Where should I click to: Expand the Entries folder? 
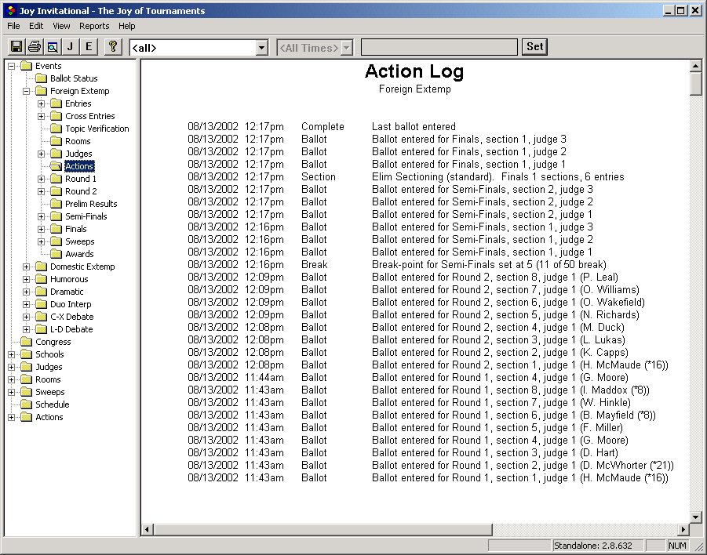tap(42, 103)
